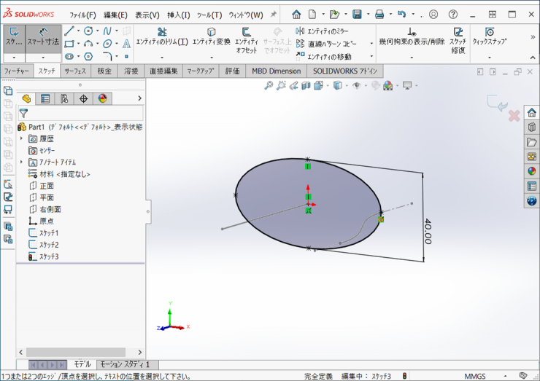Click the DisplayManager color sphere tab

click(x=102, y=98)
